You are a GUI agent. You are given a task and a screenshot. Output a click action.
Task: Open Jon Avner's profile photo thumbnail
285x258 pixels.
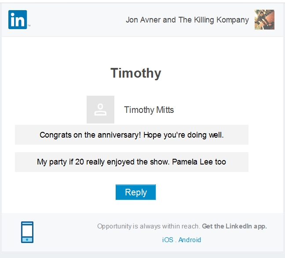tap(264, 20)
